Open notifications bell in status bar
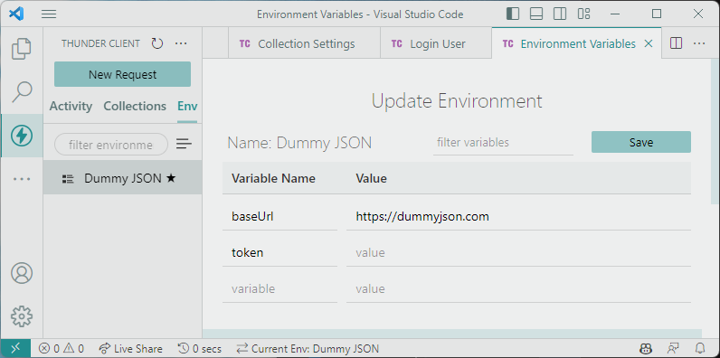This screenshot has height=358, width=720. [x=701, y=349]
